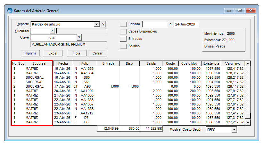This screenshot has width=263, height=145.
Task: Select the row with folio D7
Action: (128, 118)
